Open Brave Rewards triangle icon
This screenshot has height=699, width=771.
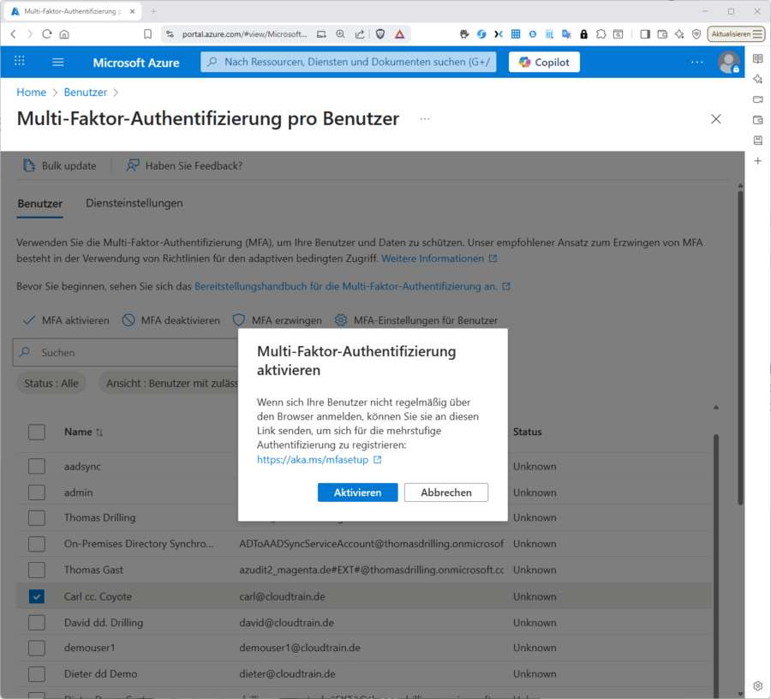pos(400,34)
